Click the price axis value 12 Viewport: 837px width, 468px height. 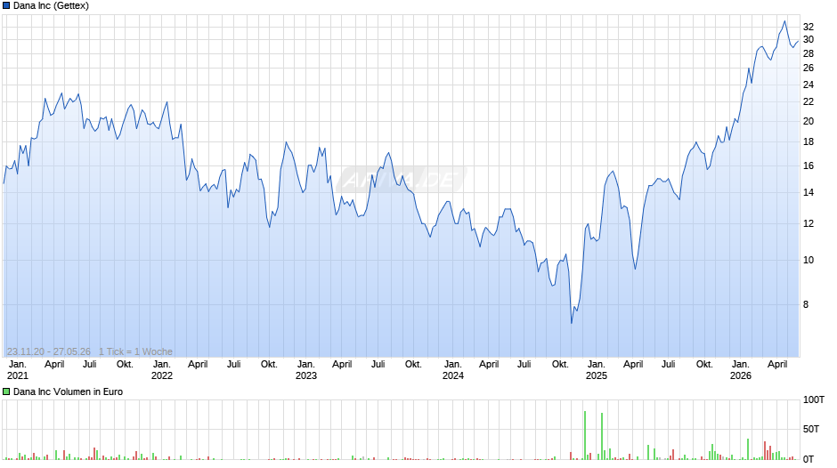pyautogui.click(x=809, y=223)
